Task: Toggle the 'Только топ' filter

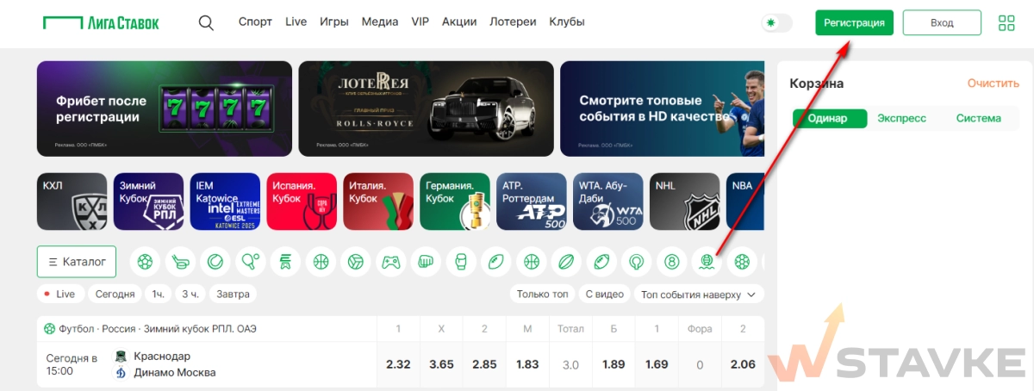Action: (542, 294)
